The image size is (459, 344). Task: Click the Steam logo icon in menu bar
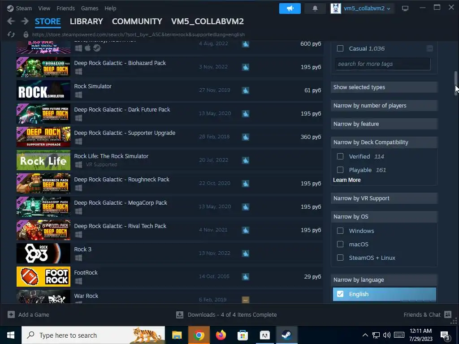(10, 9)
